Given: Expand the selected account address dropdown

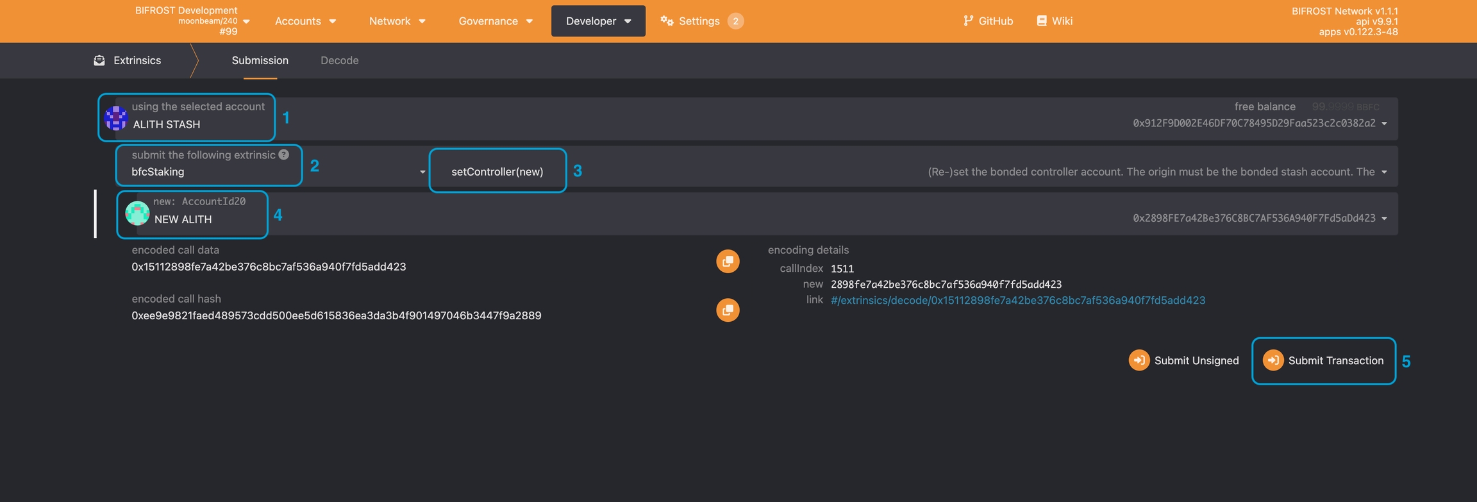Looking at the screenshot, I should [1384, 124].
